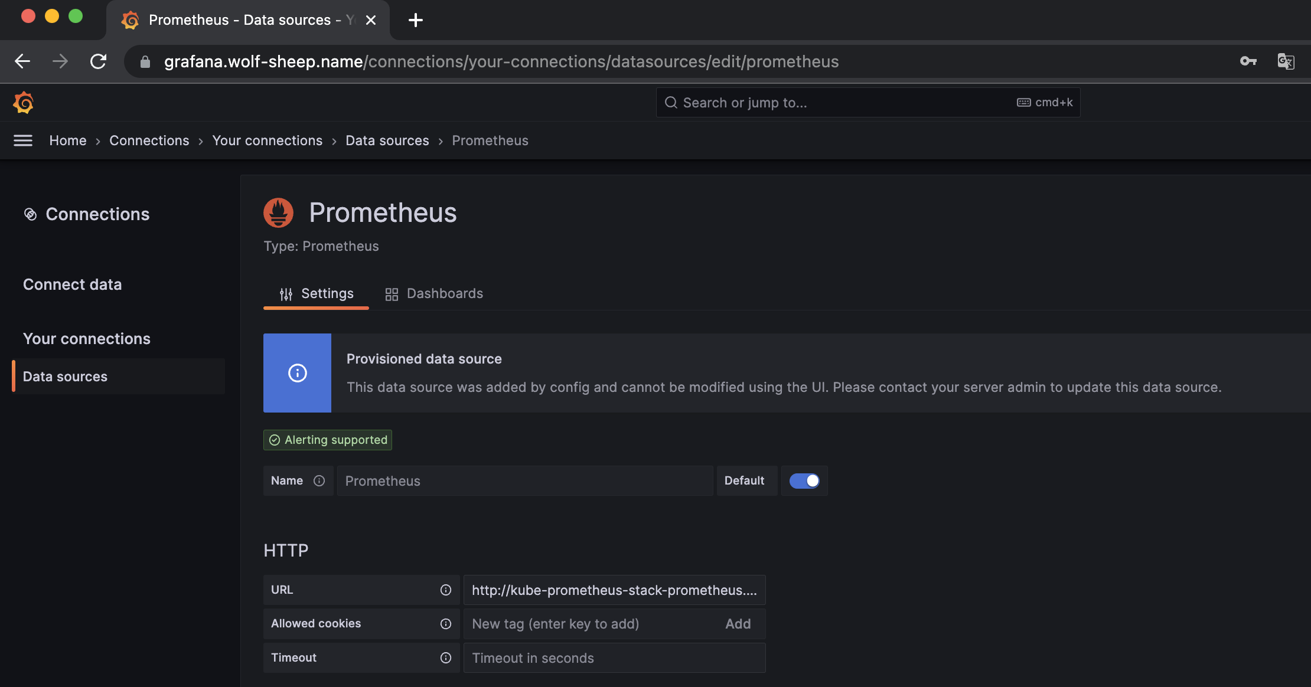1311x687 pixels.
Task: Click the Timeout in seconds field
Action: click(x=614, y=657)
